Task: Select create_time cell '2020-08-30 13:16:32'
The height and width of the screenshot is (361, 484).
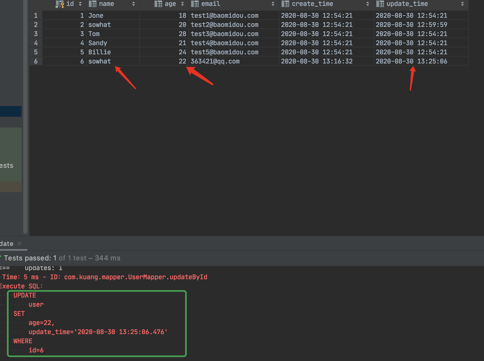Action: [x=326, y=61]
